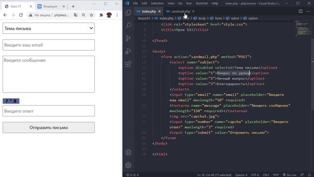Open Chrome three-dot menu

(x=117, y=15)
